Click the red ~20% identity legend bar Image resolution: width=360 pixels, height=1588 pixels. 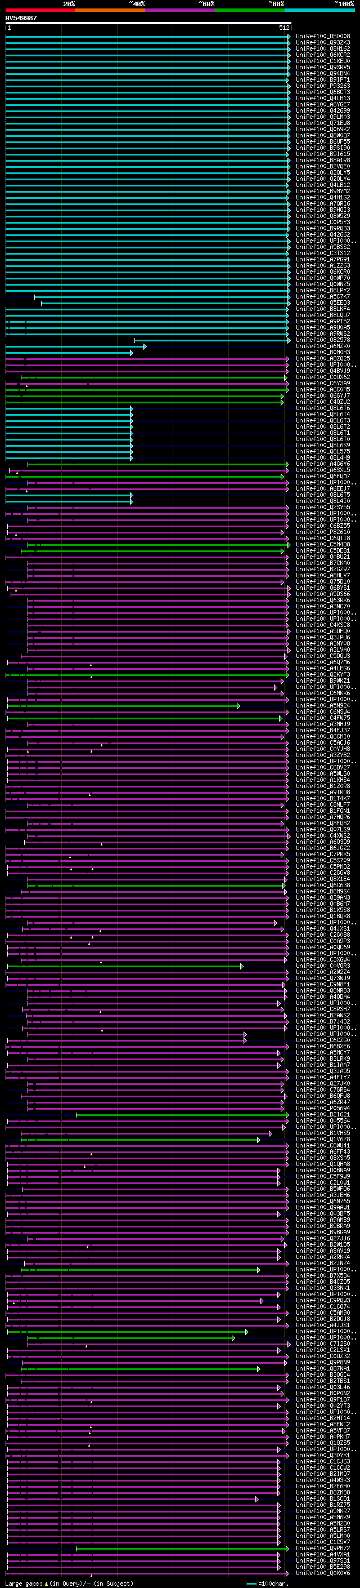coord(40,11)
